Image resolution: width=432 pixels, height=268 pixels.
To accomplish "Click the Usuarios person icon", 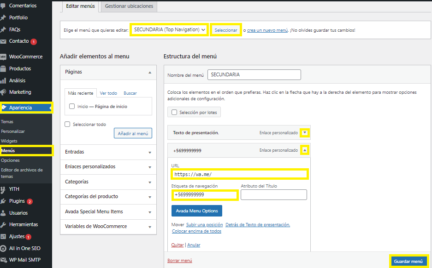I will pos(3,213).
